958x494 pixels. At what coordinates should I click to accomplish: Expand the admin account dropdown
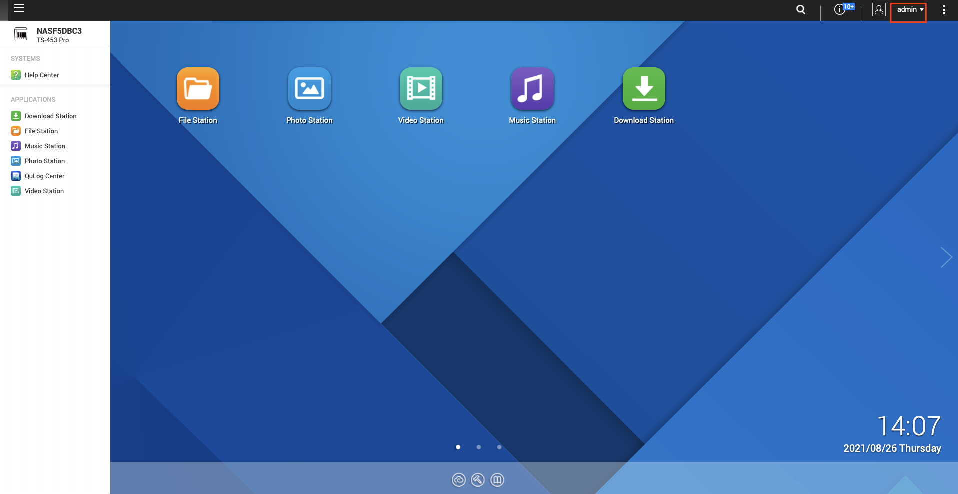[x=910, y=10]
